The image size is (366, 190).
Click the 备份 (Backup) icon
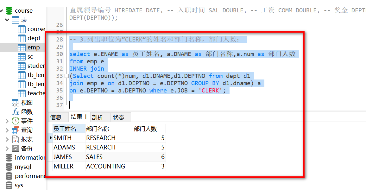coord(16,149)
